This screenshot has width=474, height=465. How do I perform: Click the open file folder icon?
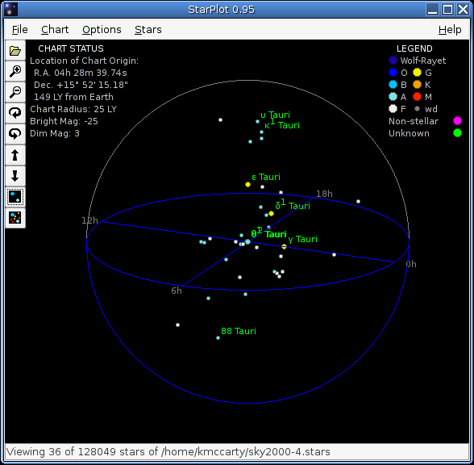click(x=15, y=50)
